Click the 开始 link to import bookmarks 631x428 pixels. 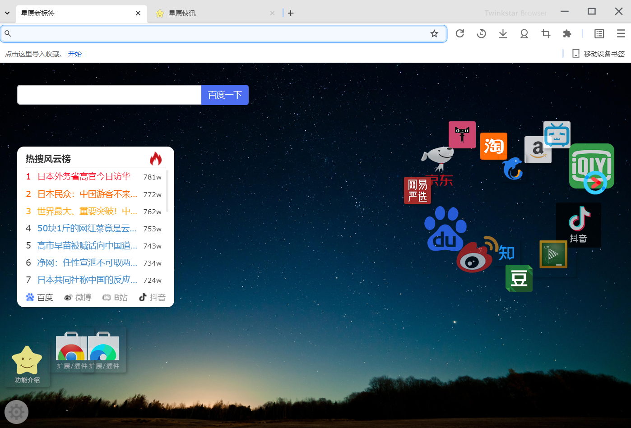click(x=75, y=54)
